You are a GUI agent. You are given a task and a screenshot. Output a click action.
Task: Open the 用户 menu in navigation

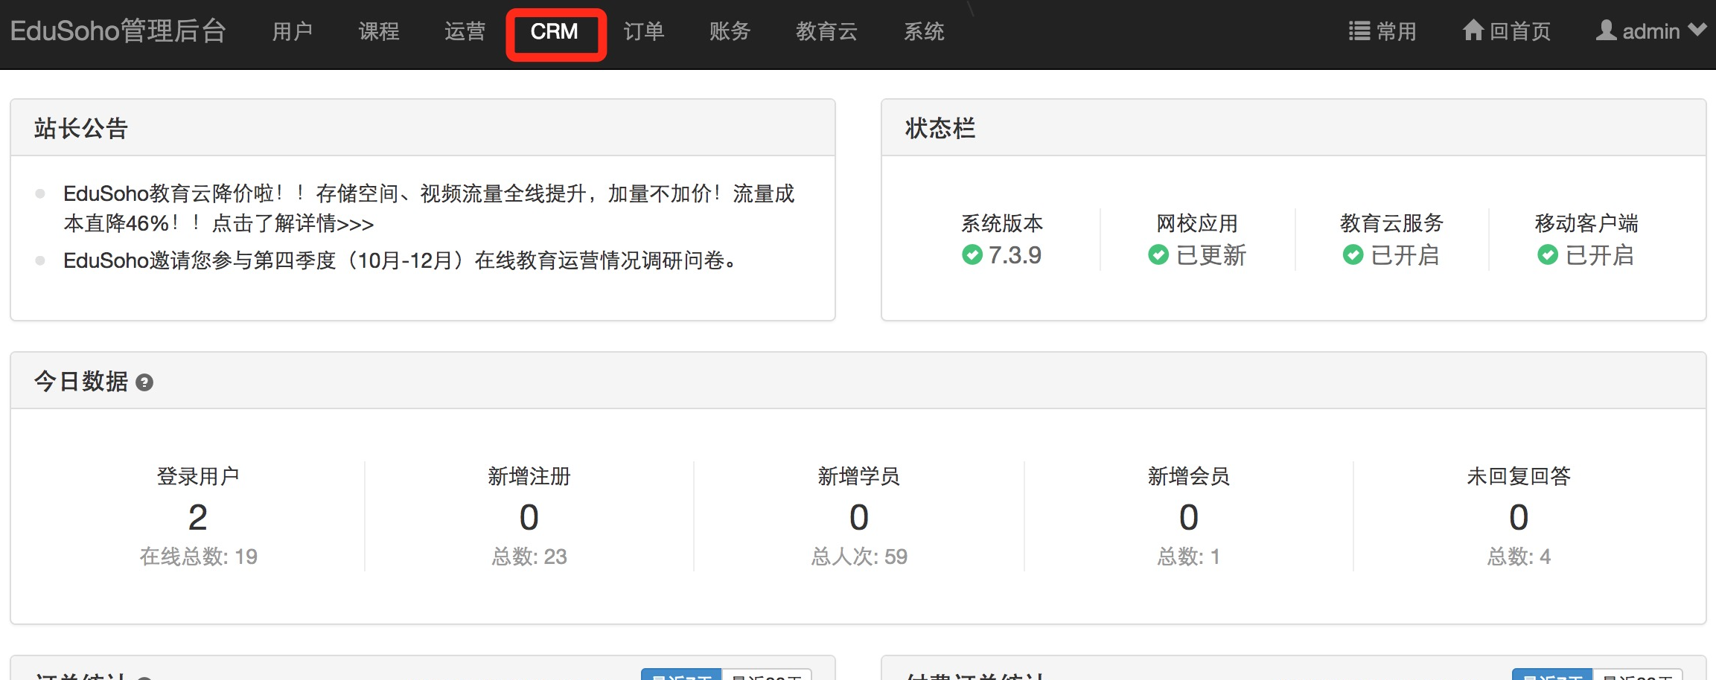[x=292, y=32]
